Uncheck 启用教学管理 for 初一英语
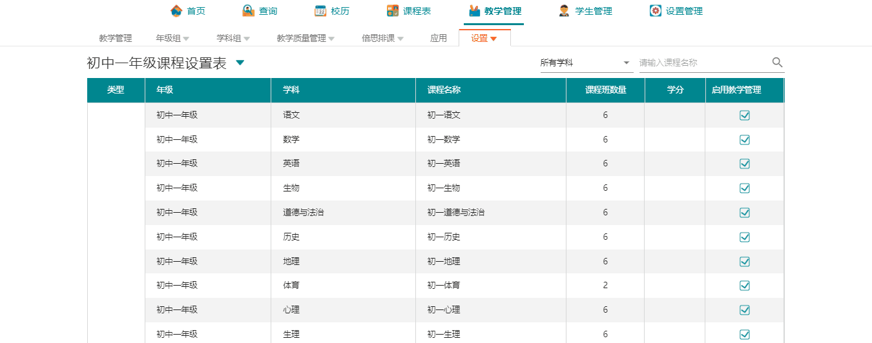 pyautogui.click(x=744, y=164)
